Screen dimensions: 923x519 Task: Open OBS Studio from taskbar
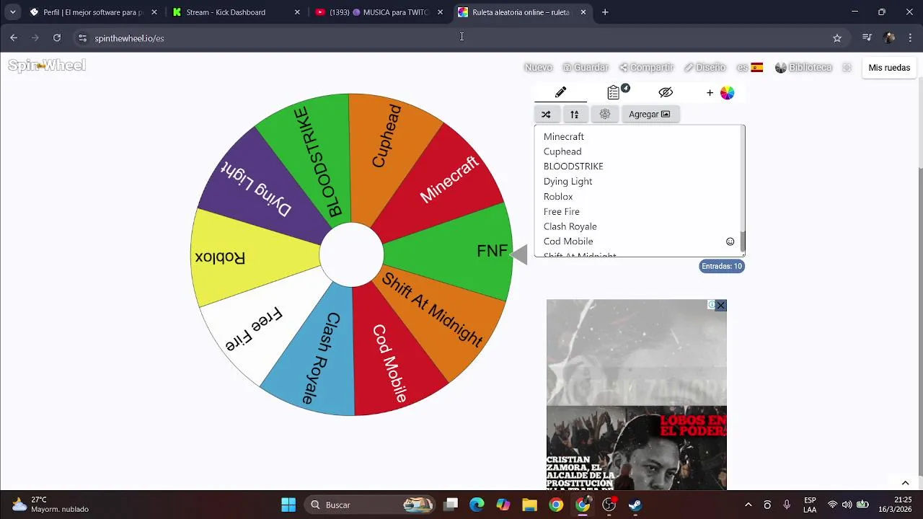pyautogui.click(x=609, y=505)
